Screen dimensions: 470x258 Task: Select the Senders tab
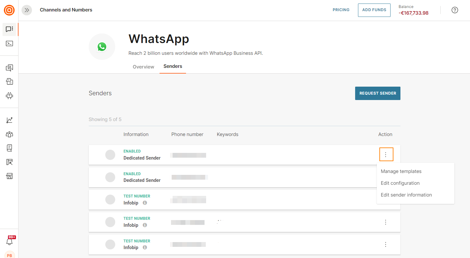click(173, 67)
